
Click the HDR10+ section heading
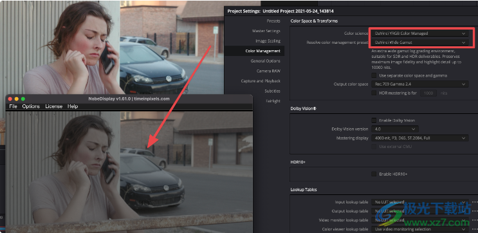(x=298, y=162)
